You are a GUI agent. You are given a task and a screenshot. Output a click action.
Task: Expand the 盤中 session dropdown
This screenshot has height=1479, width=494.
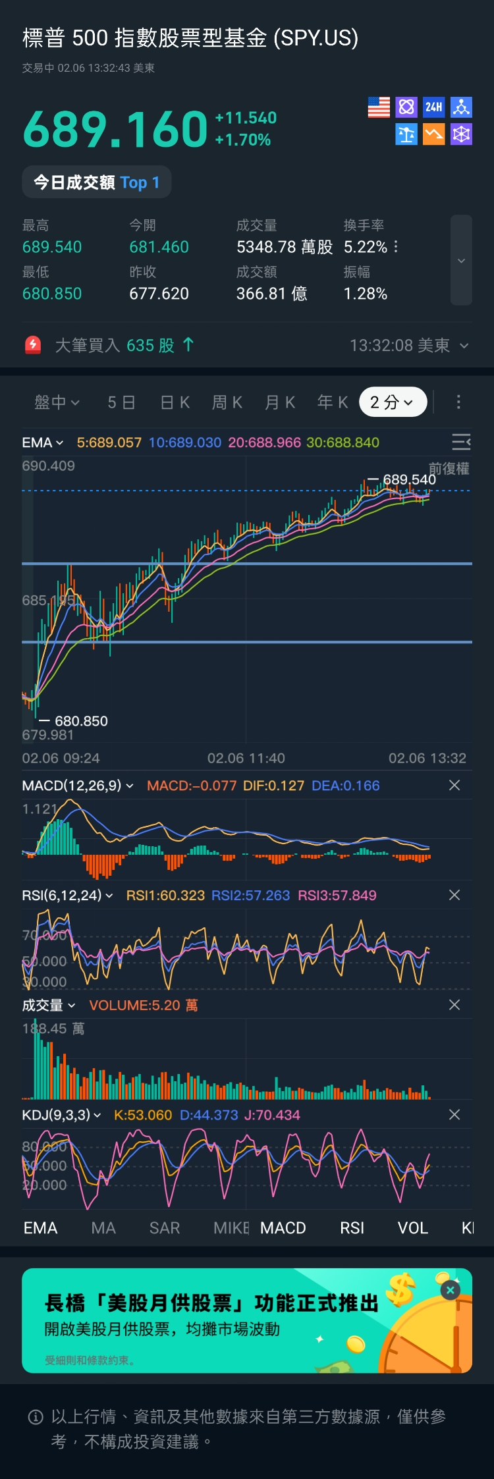[x=57, y=402]
